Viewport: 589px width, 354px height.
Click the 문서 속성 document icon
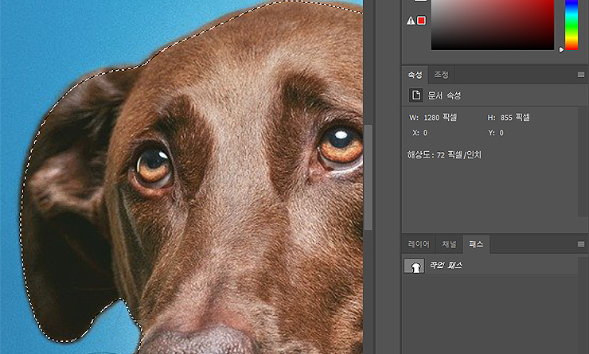415,95
